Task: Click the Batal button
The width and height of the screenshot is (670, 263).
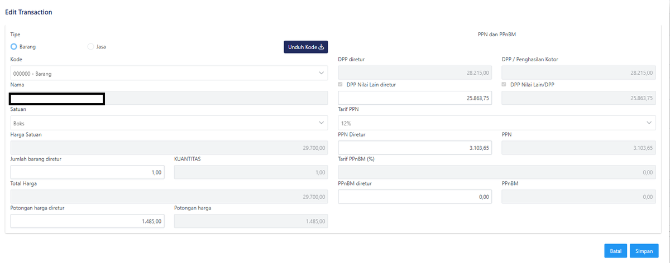Action: 616,251
